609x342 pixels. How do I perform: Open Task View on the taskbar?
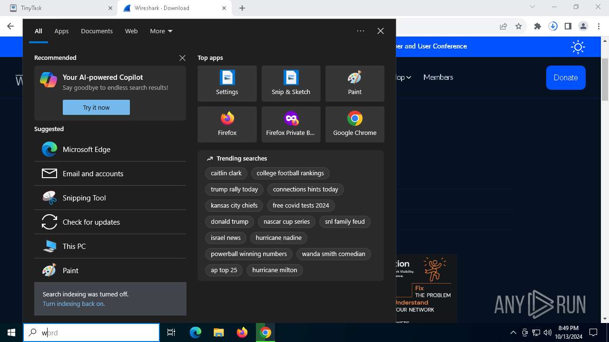(171, 332)
